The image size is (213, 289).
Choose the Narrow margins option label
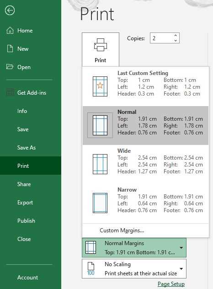127,190
